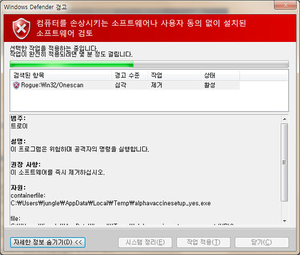Click the 검색된 항목 column header
This screenshot has width=300, height=255.
pyautogui.click(x=61, y=76)
